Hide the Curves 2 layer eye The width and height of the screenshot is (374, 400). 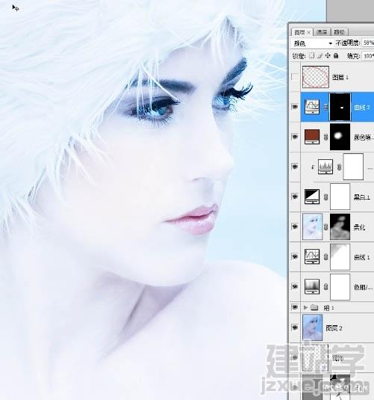click(295, 107)
